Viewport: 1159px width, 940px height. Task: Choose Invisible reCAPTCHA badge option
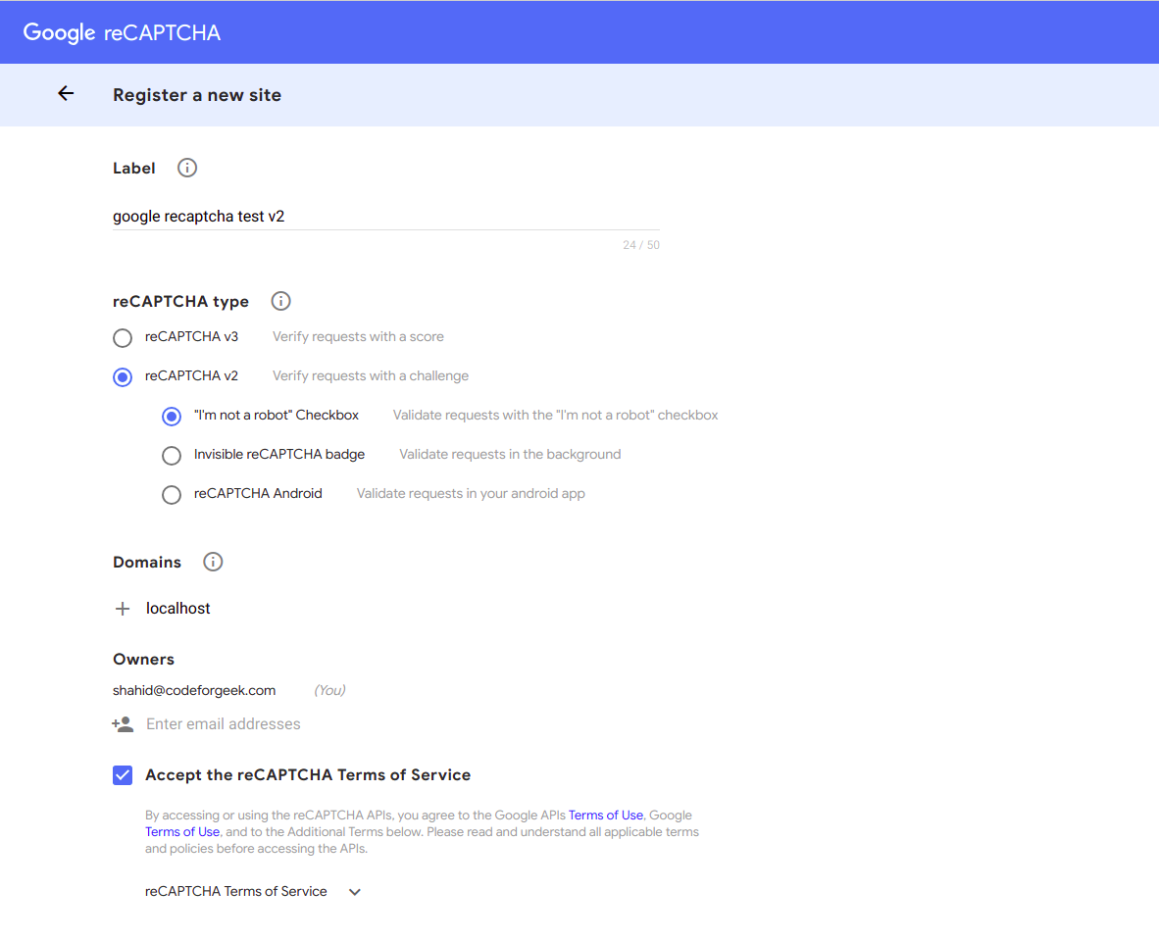(172, 455)
